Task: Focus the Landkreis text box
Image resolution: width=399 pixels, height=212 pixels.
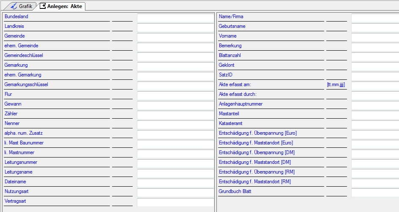Action: click(x=175, y=27)
